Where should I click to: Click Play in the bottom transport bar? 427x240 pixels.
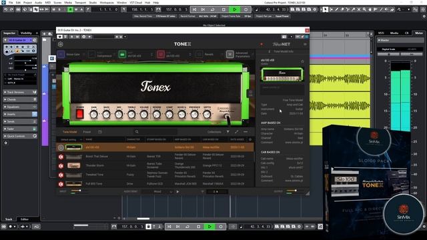209,227
